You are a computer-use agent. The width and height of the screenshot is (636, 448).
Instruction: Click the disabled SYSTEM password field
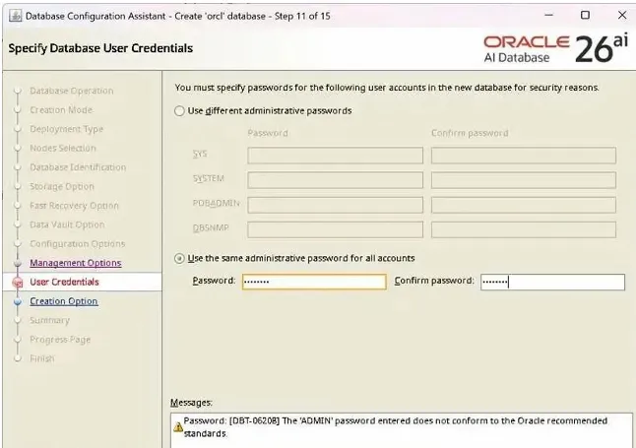[x=335, y=180]
